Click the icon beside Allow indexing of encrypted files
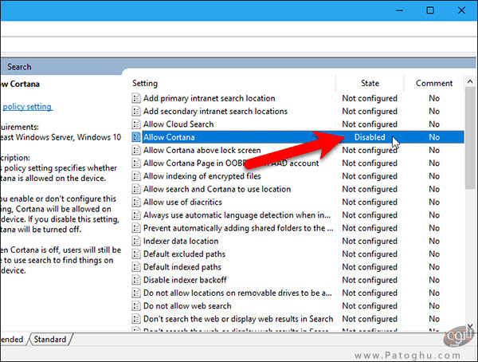Viewport: 478px width, 362px height. 136,176
